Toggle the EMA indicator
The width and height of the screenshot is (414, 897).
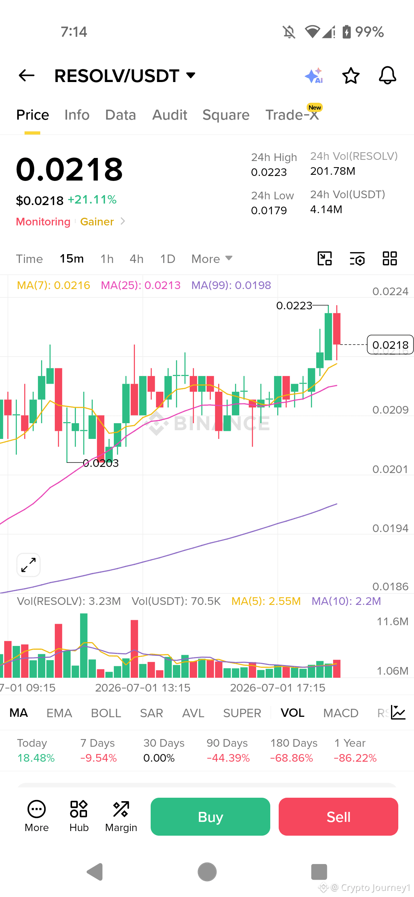[59, 713]
